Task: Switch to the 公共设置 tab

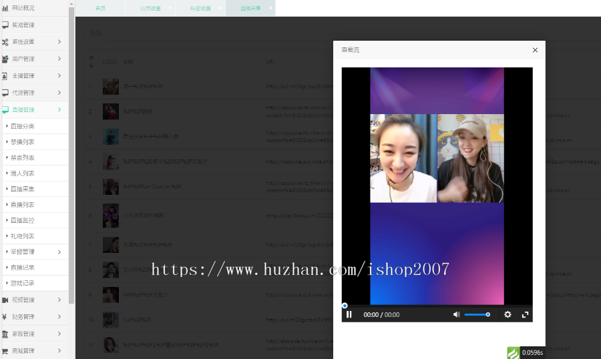Action: [x=150, y=8]
